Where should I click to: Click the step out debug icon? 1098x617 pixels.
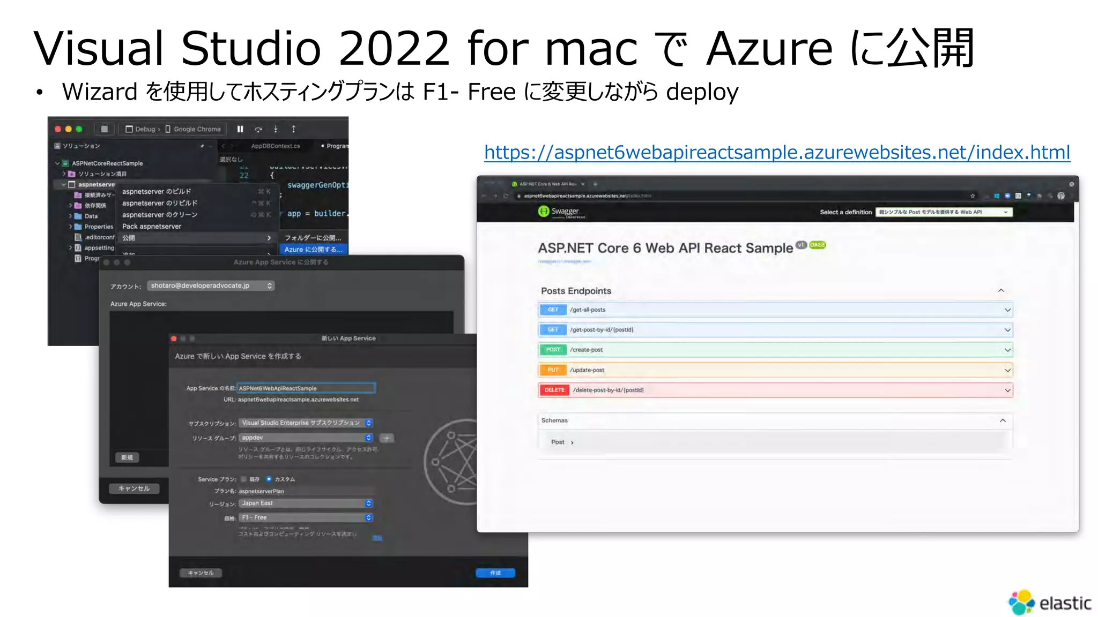coord(293,129)
